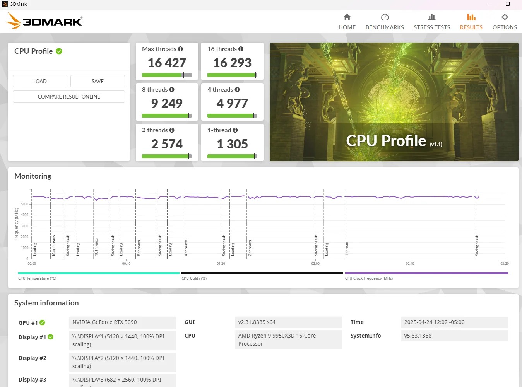The height and width of the screenshot is (387, 522).
Task: Click the Max threads info icon
Action: 180,49
